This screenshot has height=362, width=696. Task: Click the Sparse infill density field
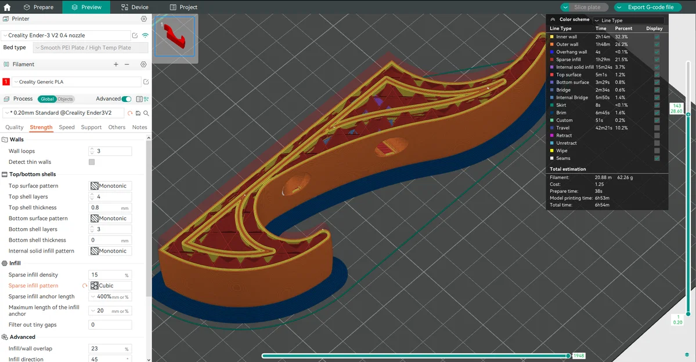(110, 275)
